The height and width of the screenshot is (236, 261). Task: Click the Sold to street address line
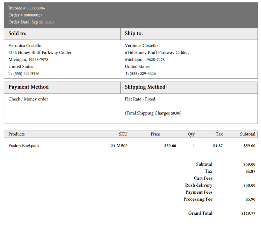(41, 53)
